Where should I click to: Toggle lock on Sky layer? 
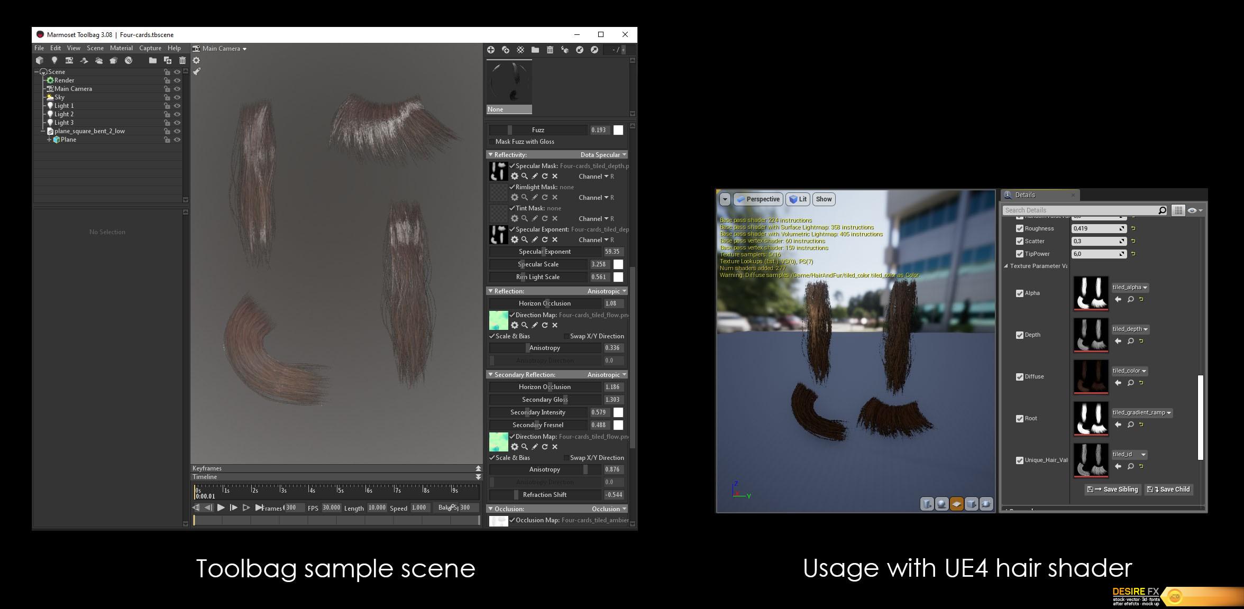tap(167, 97)
